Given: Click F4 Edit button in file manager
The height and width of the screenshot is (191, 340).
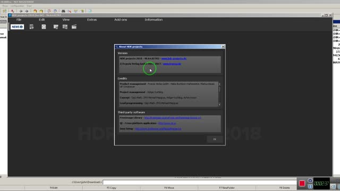Looking at the screenshot, I should [54, 188].
